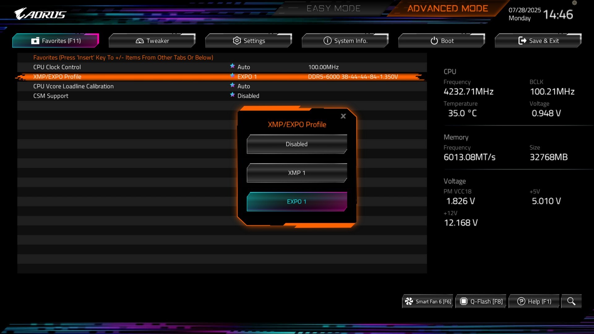Click the search magnifier icon
594x334 pixels.
(571, 301)
